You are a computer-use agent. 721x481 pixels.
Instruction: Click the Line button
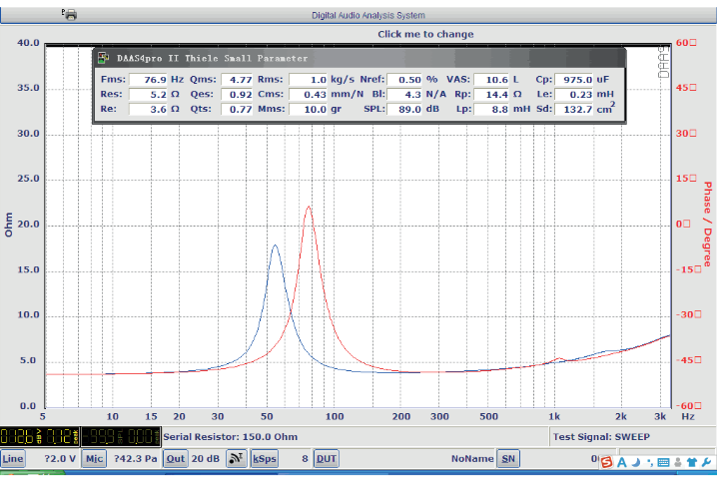(13, 458)
